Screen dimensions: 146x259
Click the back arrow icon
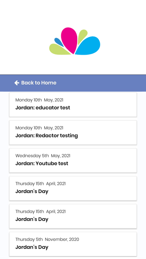point(17,83)
